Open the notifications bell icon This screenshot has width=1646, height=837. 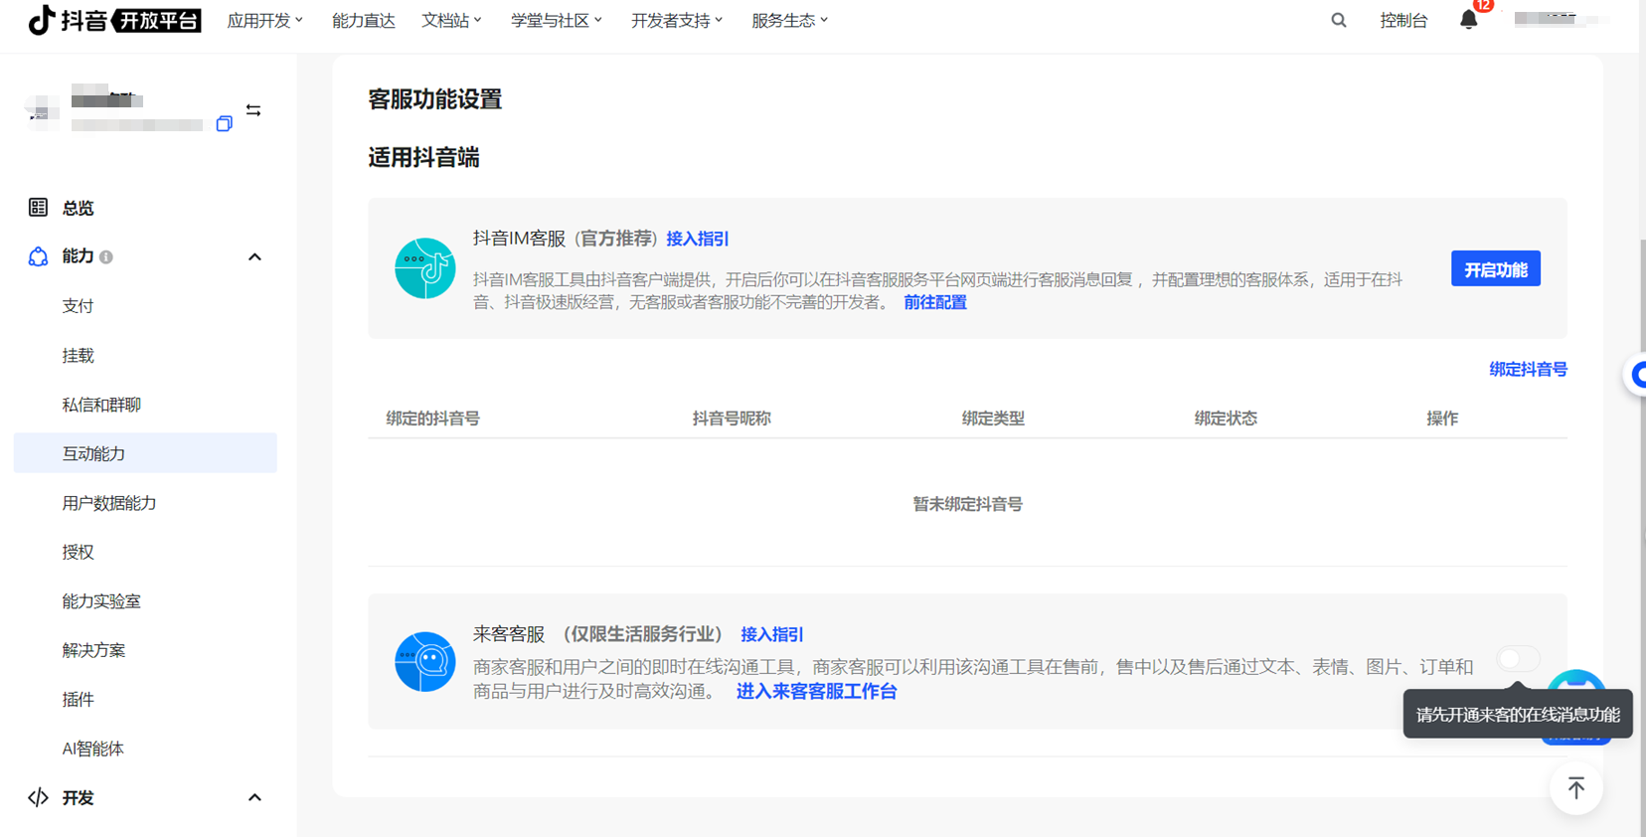pyautogui.click(x=1468, y=20)
